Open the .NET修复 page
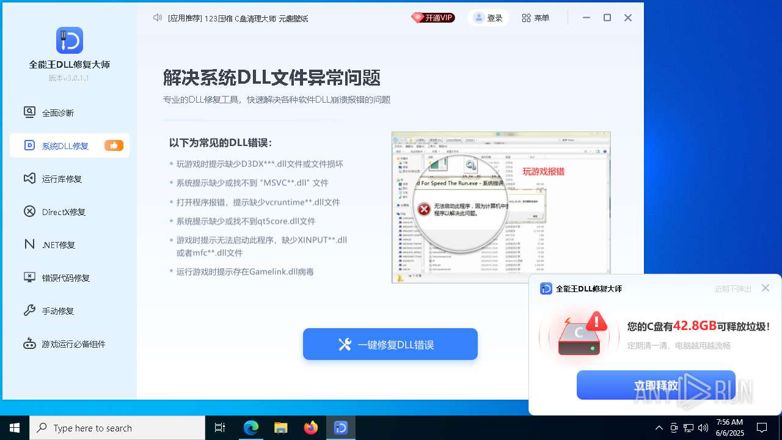The height and width of the screenshot is (440, 782). click(69, 244)
